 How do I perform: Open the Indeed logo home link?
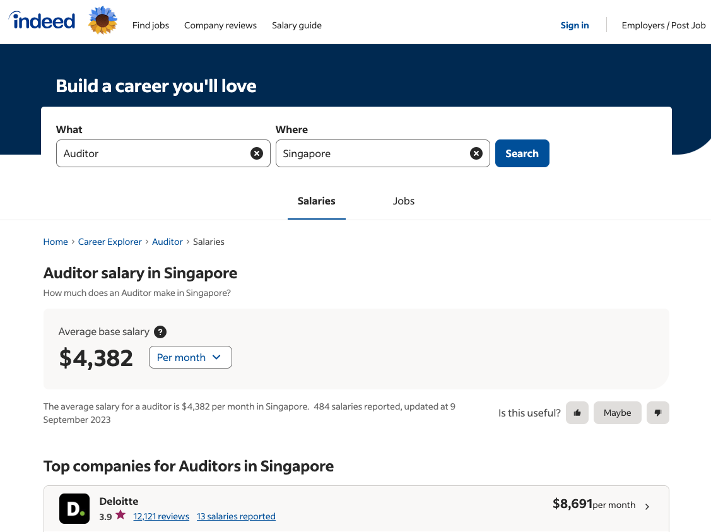tap(42, 20)
